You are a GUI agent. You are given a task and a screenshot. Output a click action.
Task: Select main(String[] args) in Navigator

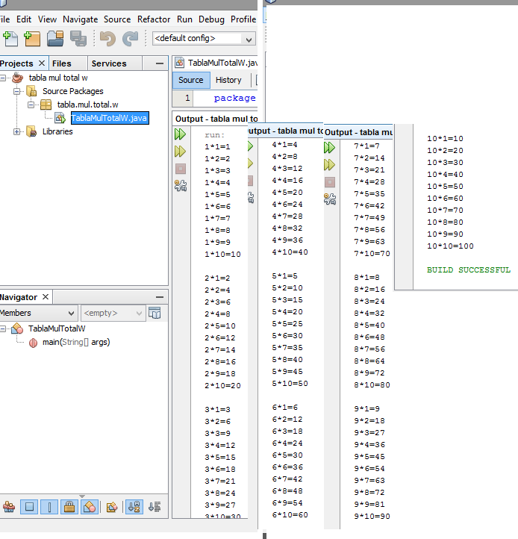click(x=76, y=343)
